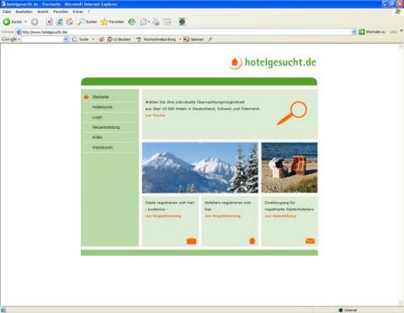Select Hotelsuche in the left navigation
Viewport: 404px width, 313px height.
(x=102, y=107)
